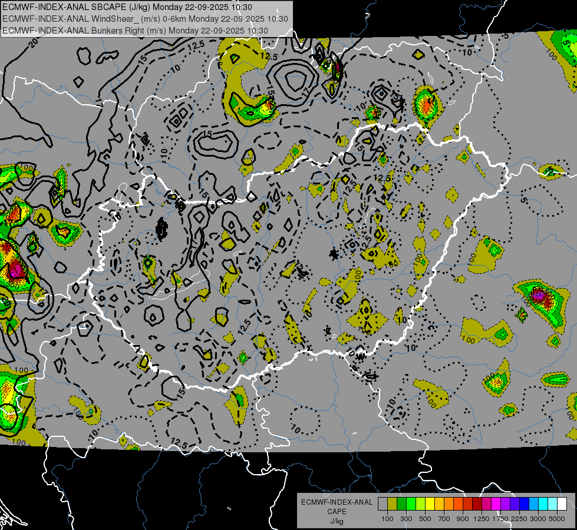Select the WindShear 0-6km title line

point(145,18)
